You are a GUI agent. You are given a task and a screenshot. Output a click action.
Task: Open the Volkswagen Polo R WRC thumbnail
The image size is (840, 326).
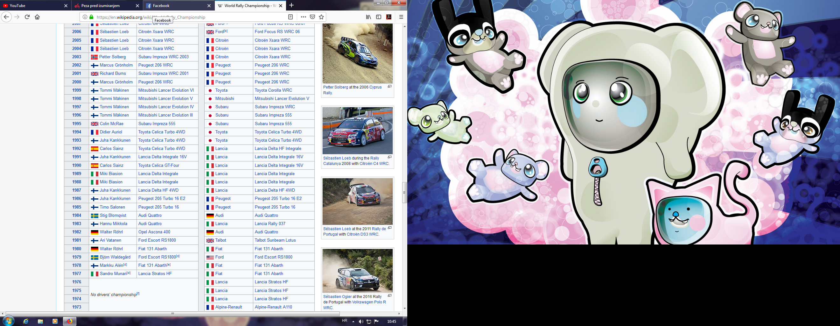(x=357, y=271)
